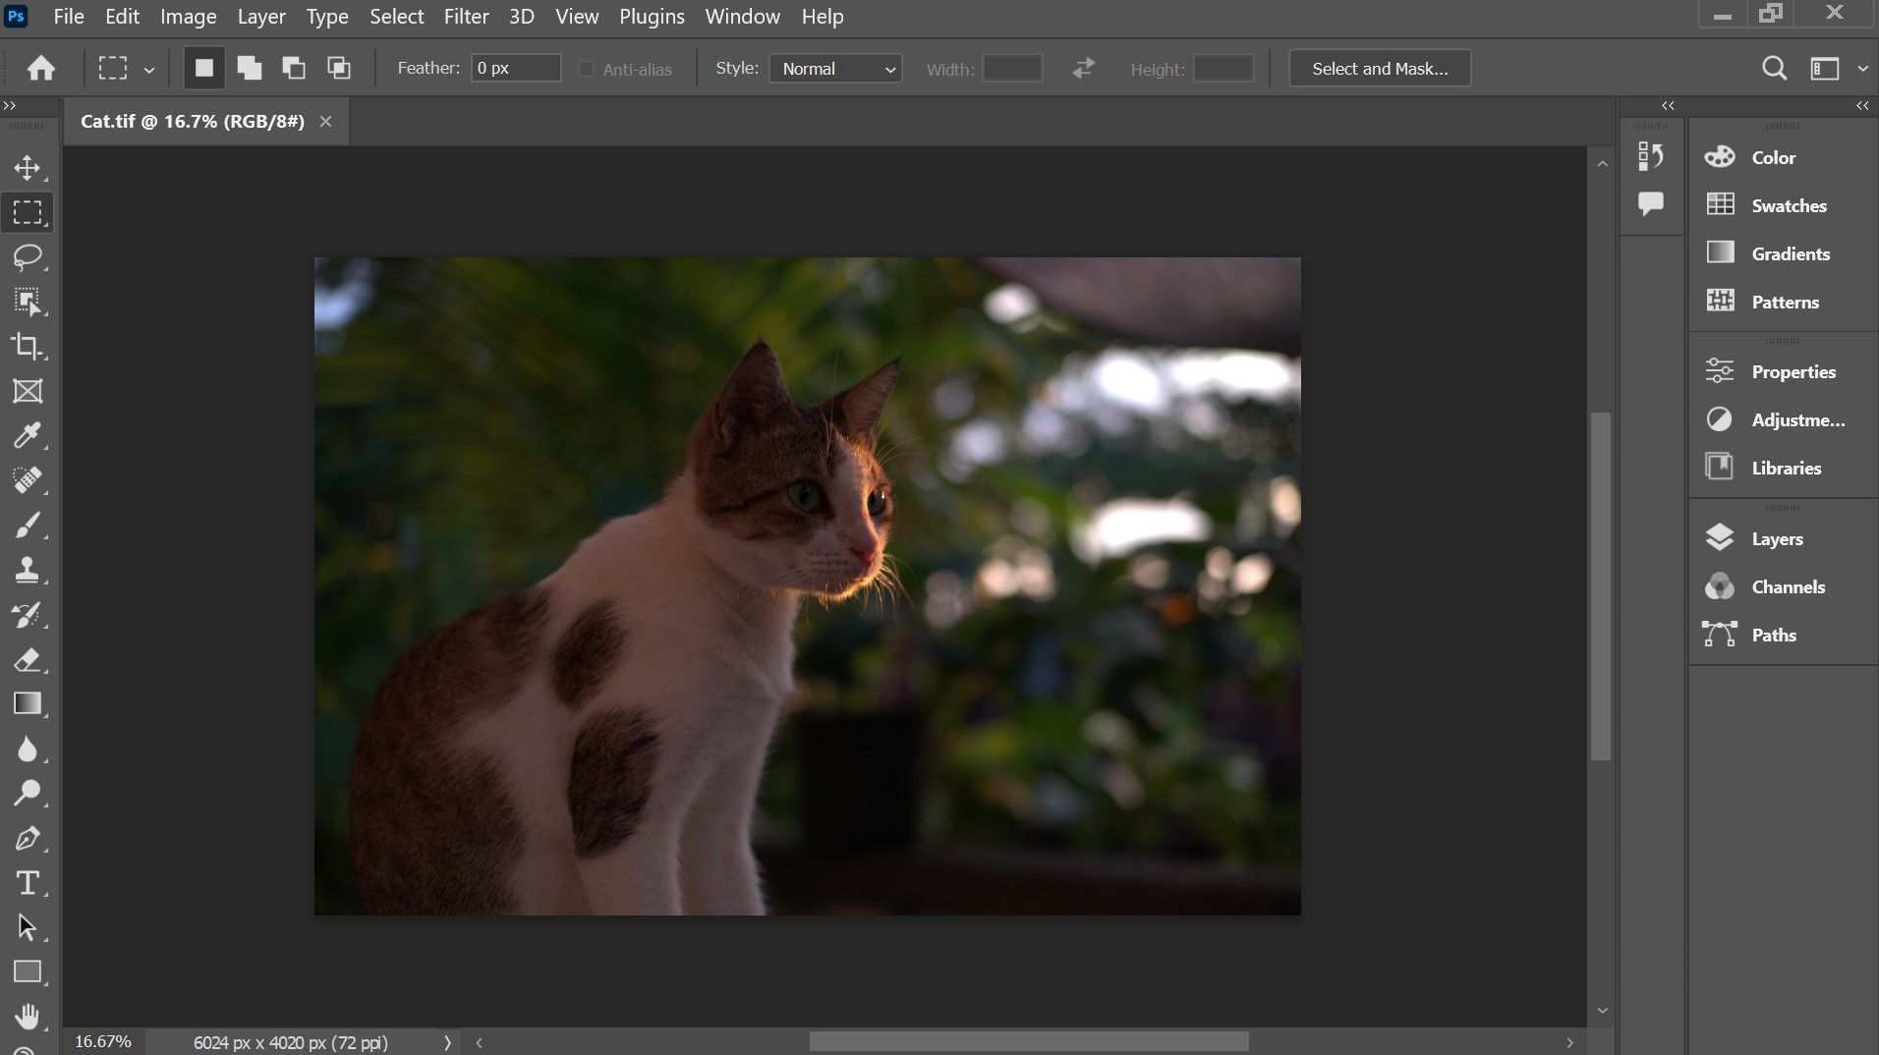Select the Horizontal Type tool

(28, 882)
